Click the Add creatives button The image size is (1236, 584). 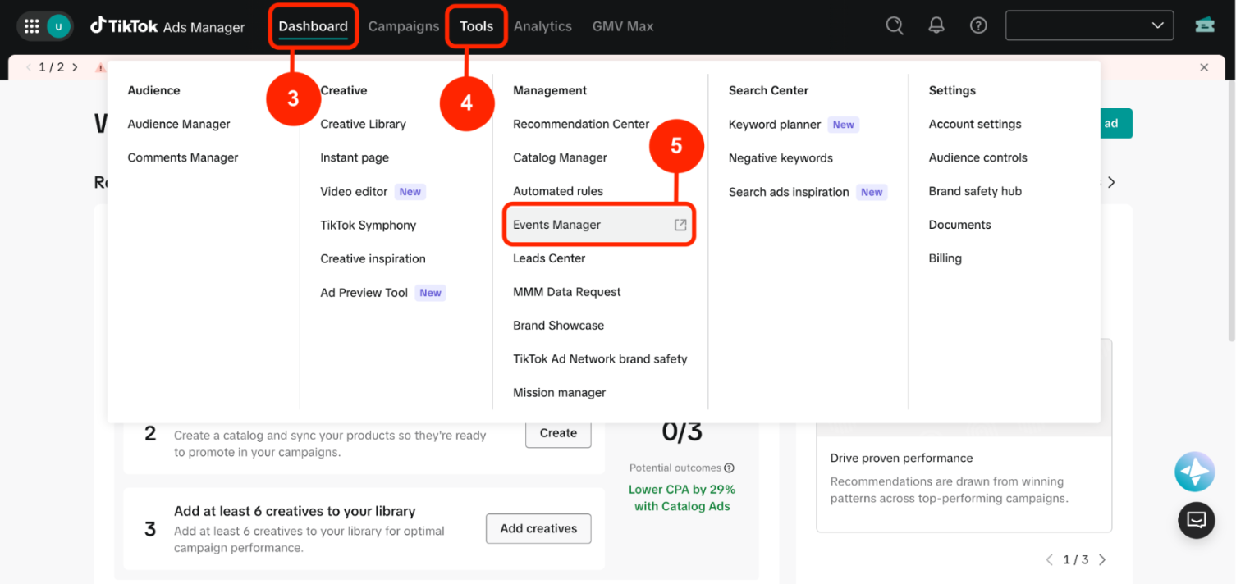(x=538, y=529)
